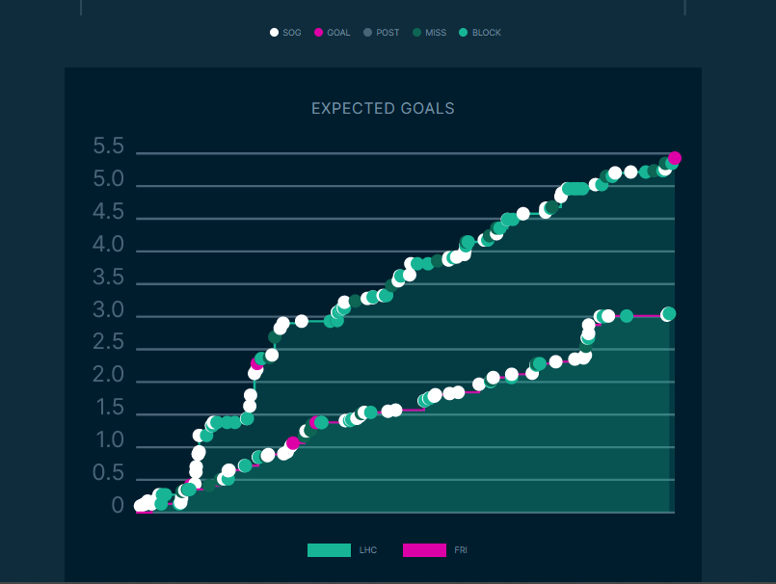Click the 5.5 y-axis label
Viewport: 776px width, 584px height.
(x=109, y=147)
